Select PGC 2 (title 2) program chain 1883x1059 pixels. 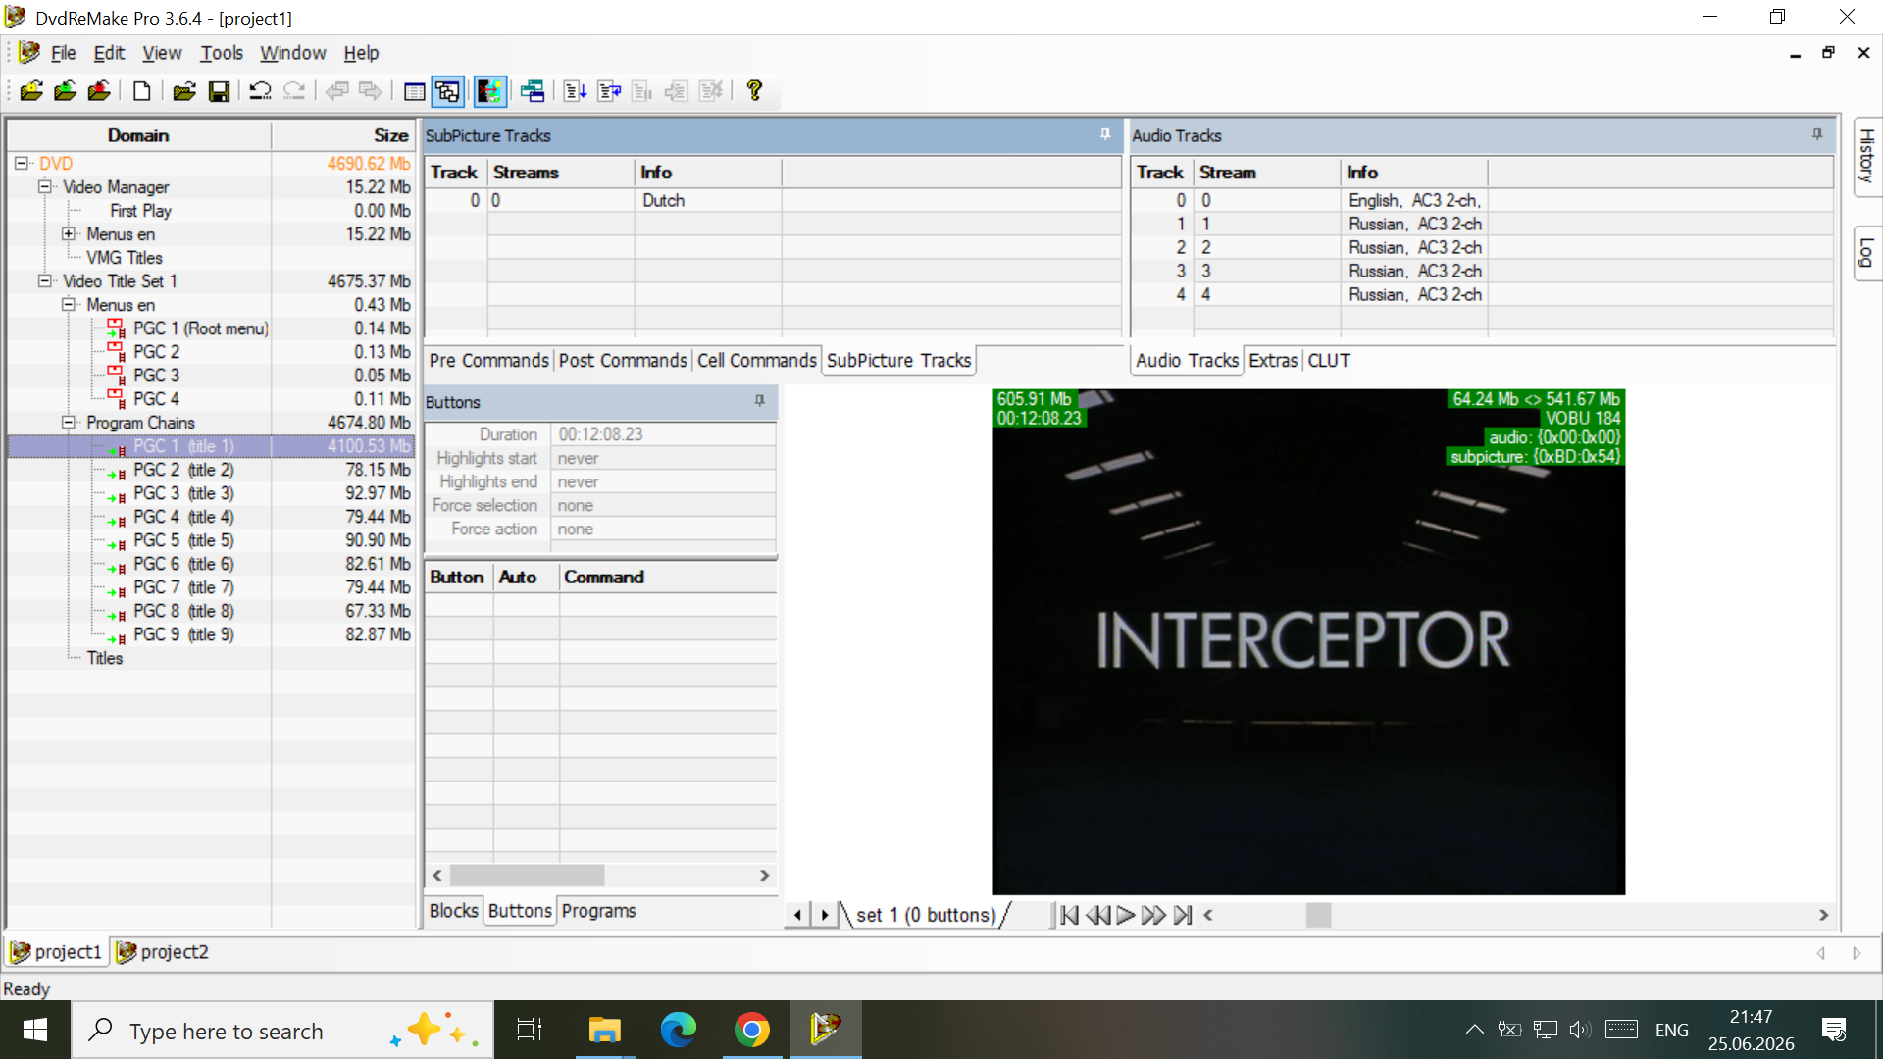tap(183, 470)
